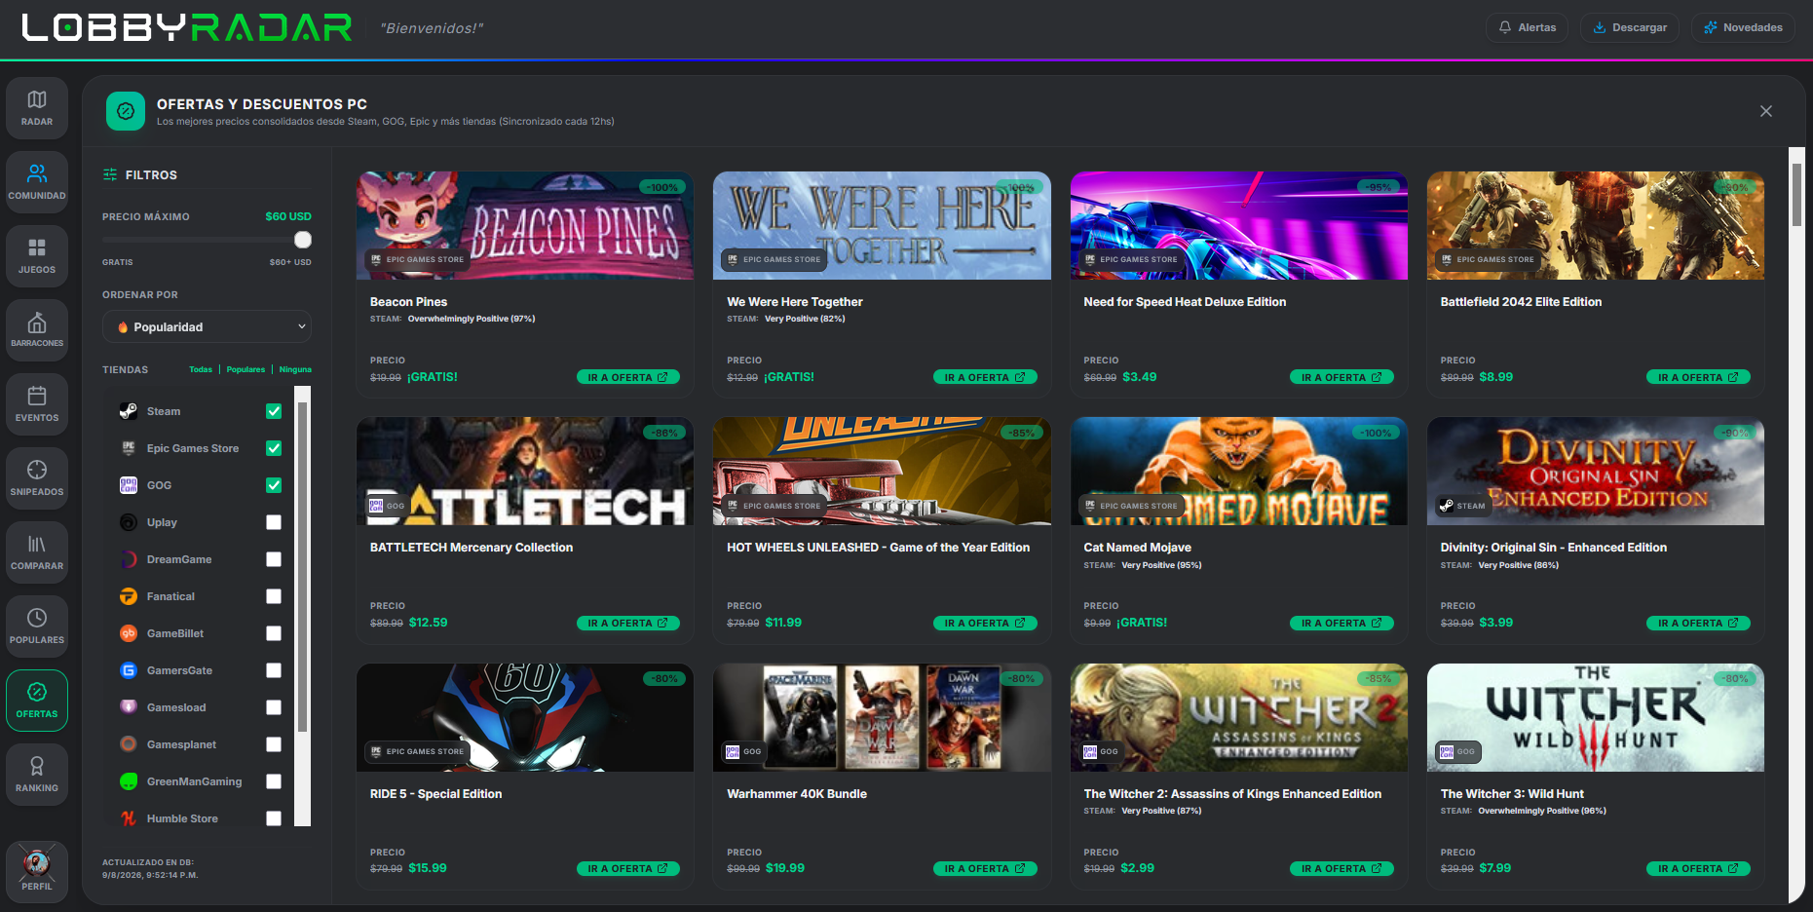The width and height of the screenshot is (1813, 912).
Task: Click the GOG logo in store list
Action: click(129, 485)
